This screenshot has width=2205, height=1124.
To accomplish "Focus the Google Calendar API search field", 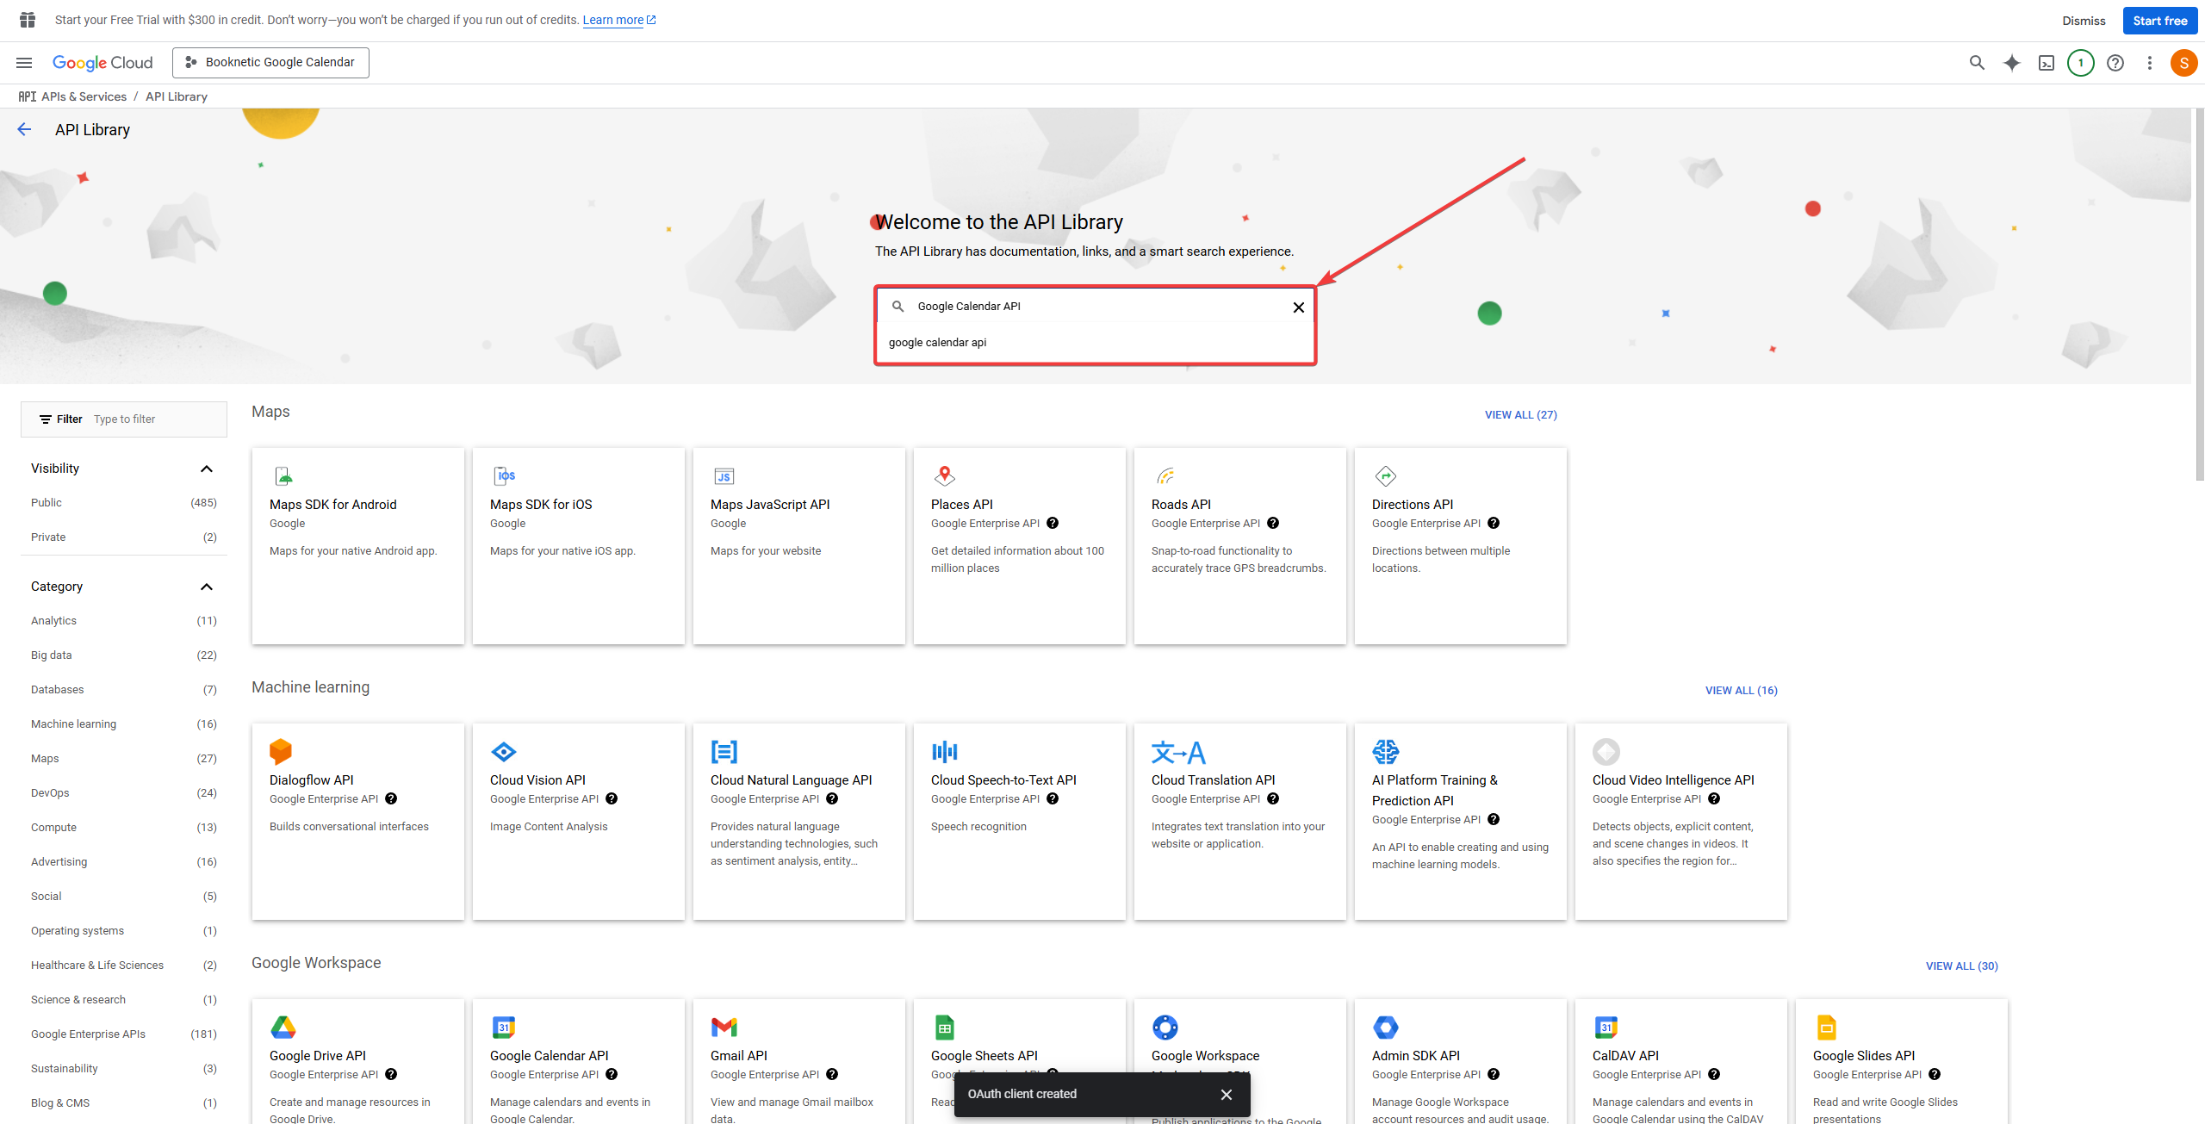I will coord(1094,307).
